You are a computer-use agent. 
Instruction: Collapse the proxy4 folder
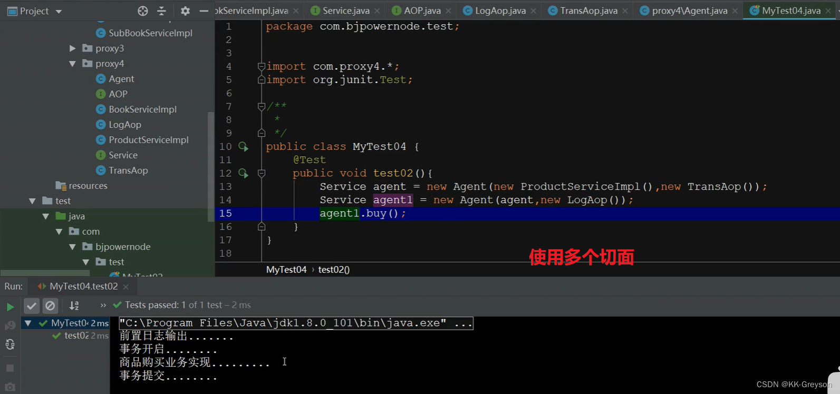73,64
